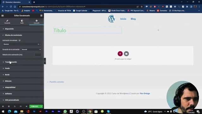Click the PUBLICAR button

tap(34, 106)
